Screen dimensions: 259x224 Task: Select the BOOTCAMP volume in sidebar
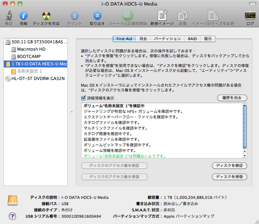29,57
